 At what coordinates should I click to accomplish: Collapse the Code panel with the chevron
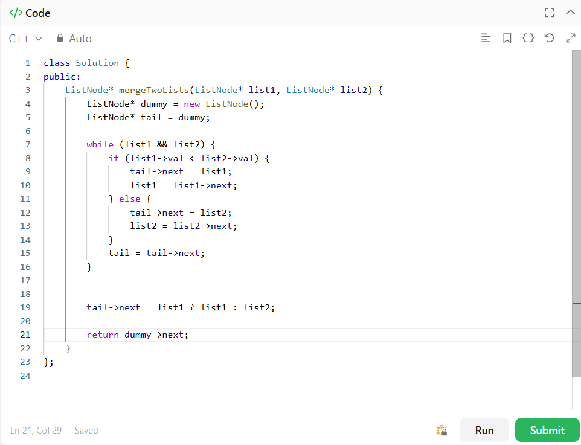(571, 12)
